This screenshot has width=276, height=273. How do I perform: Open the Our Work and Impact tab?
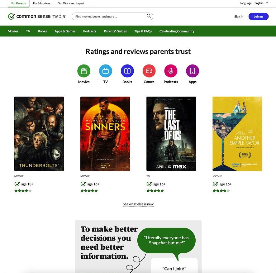71,3
